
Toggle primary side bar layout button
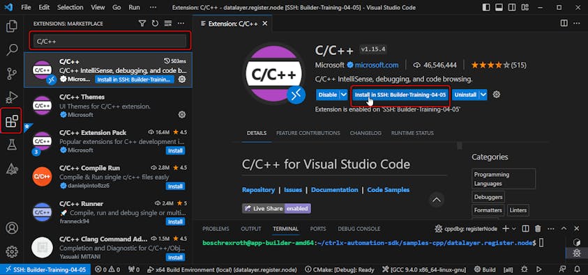486,7
